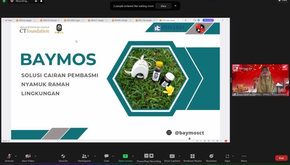The width and height of the screenshot is (290, 165).
Task: Open the View menu in top-right corner
Action: click(x=283, y=1)
